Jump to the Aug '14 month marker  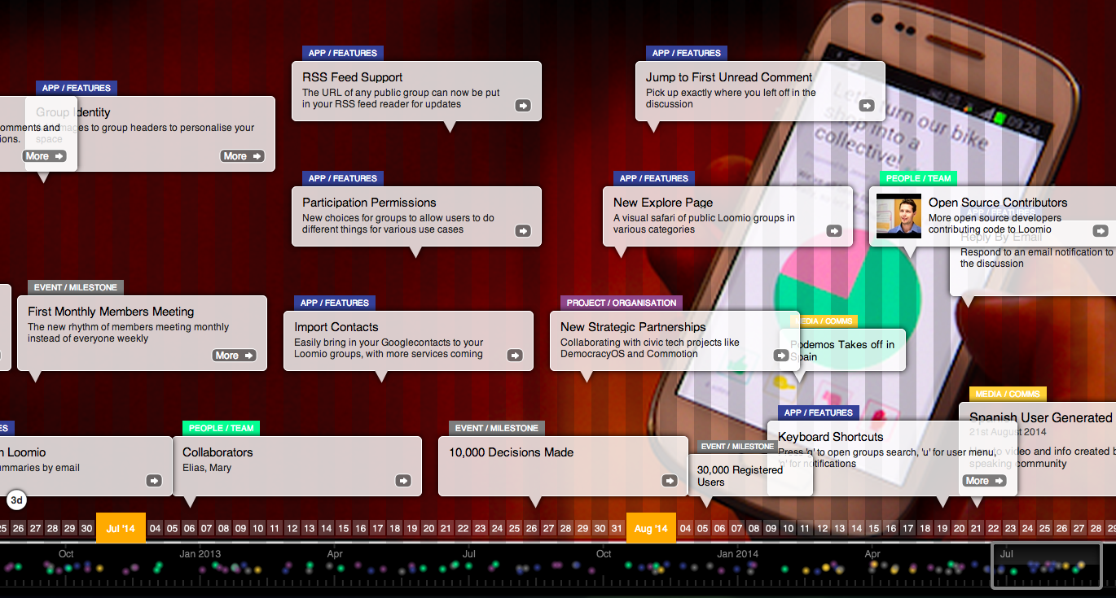(652, 528)
